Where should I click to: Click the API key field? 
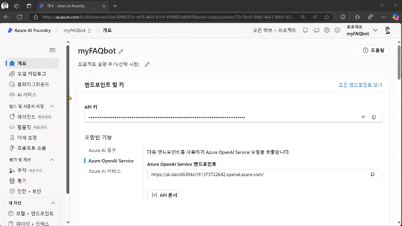233,117
